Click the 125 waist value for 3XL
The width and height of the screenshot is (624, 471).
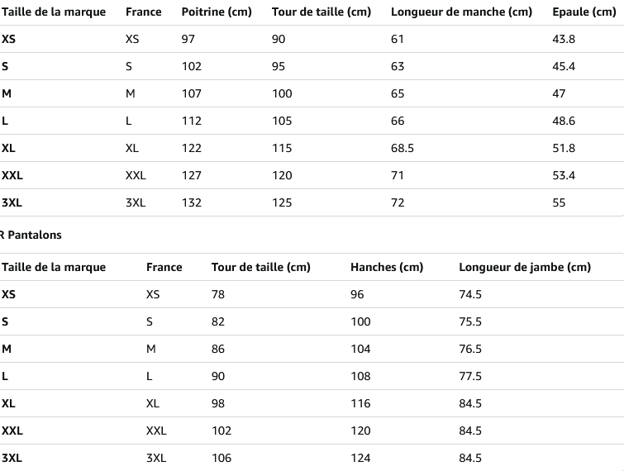[x=282, y=202]
